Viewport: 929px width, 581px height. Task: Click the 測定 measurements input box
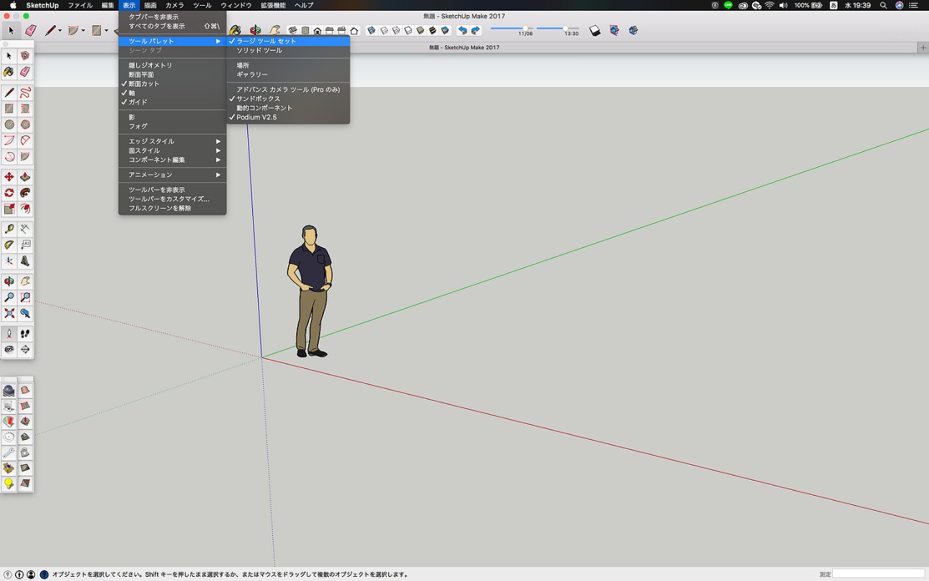[x=879, y=574]
